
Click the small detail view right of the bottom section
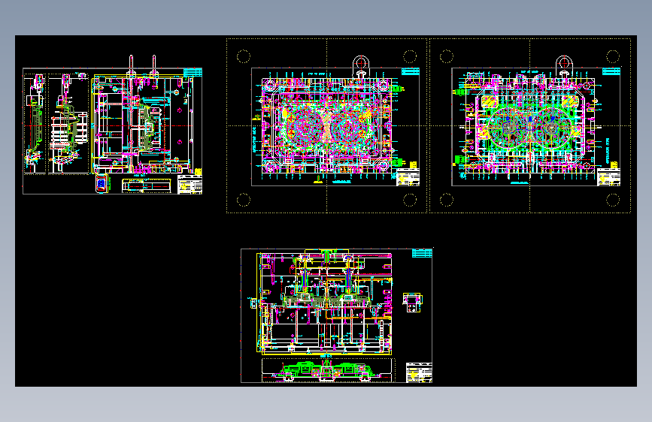click(x=413, y=303)
